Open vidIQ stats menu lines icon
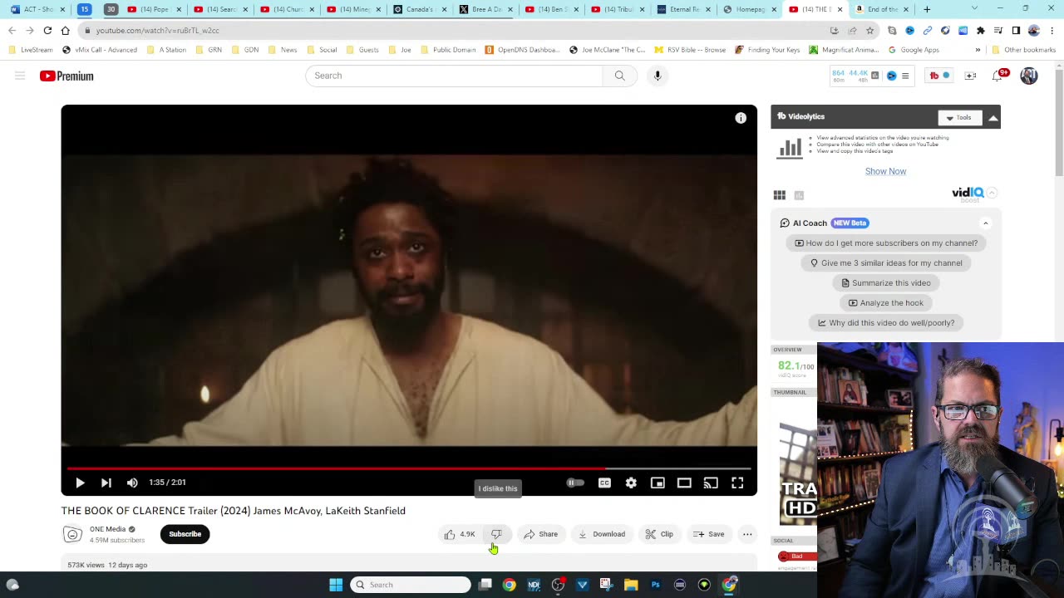This screenshot has width=1064, height=598. pos(905,76)
